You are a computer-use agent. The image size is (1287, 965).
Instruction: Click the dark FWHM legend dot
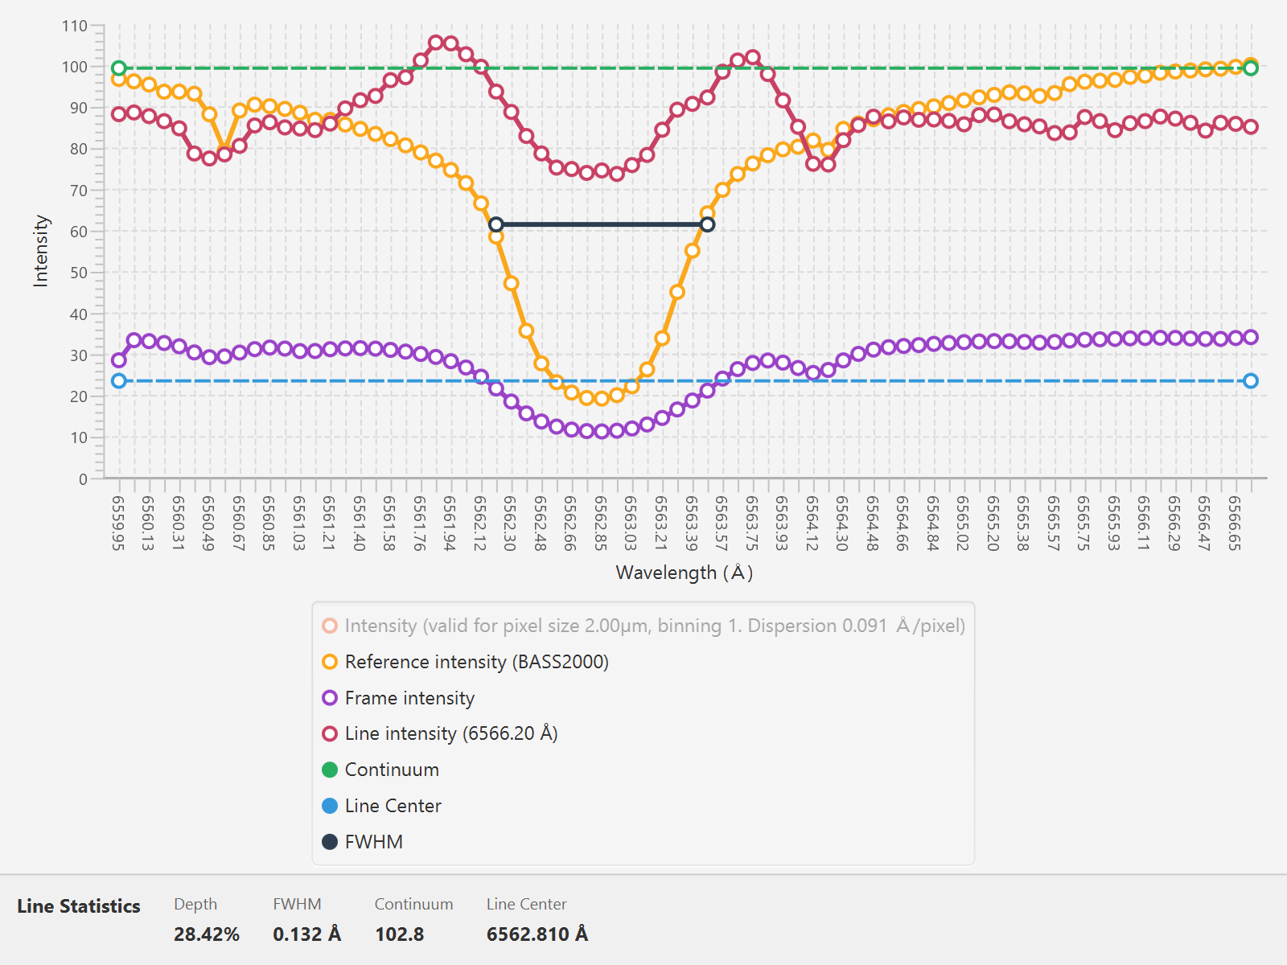tap(330, 842)
